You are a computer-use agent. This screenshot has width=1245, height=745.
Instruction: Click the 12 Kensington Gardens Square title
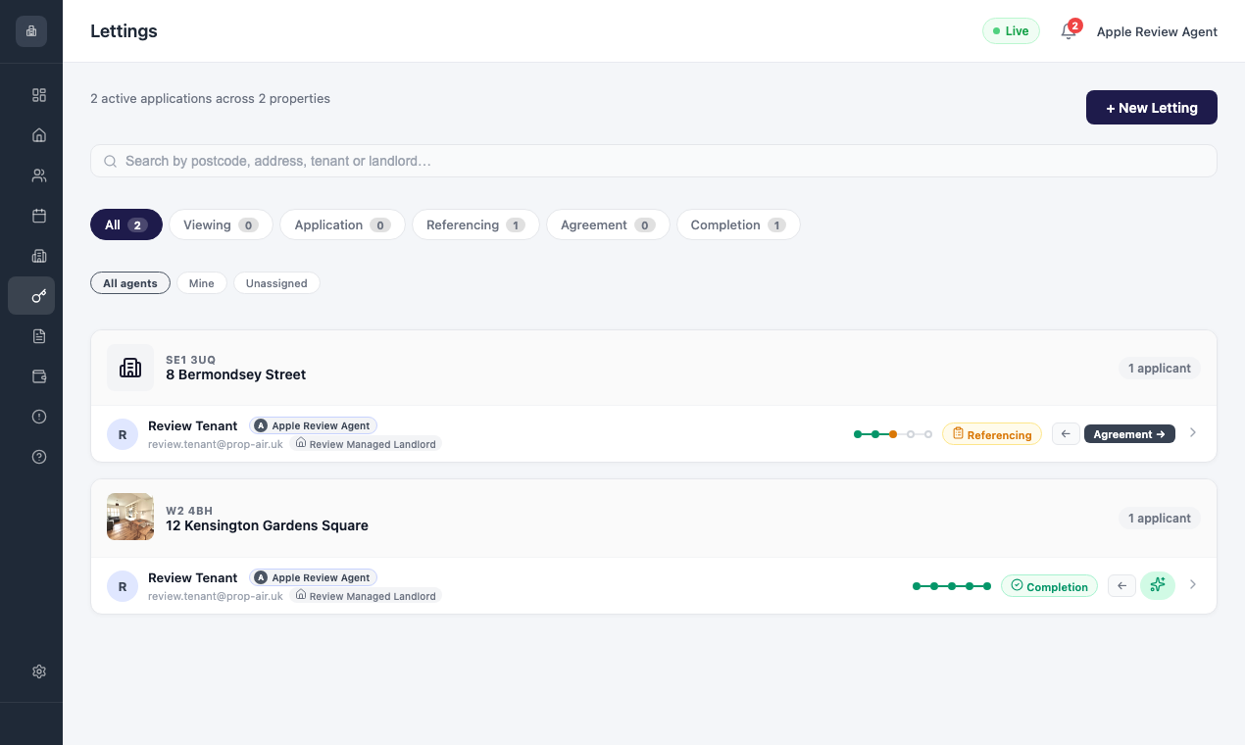click(x=267, y=525)
